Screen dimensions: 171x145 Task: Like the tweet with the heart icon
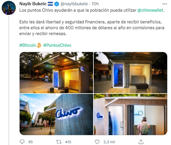point(97,142)
